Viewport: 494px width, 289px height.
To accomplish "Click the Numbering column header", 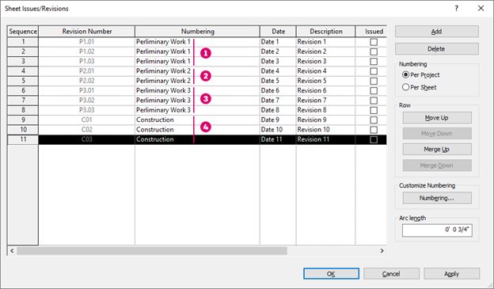I will (x=198, y=32).
